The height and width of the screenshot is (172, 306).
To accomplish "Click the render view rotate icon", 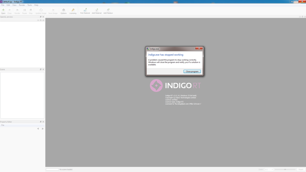I will point(300,17).
